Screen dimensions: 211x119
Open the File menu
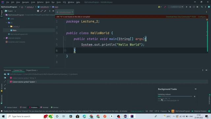click(x=8, y=2)
